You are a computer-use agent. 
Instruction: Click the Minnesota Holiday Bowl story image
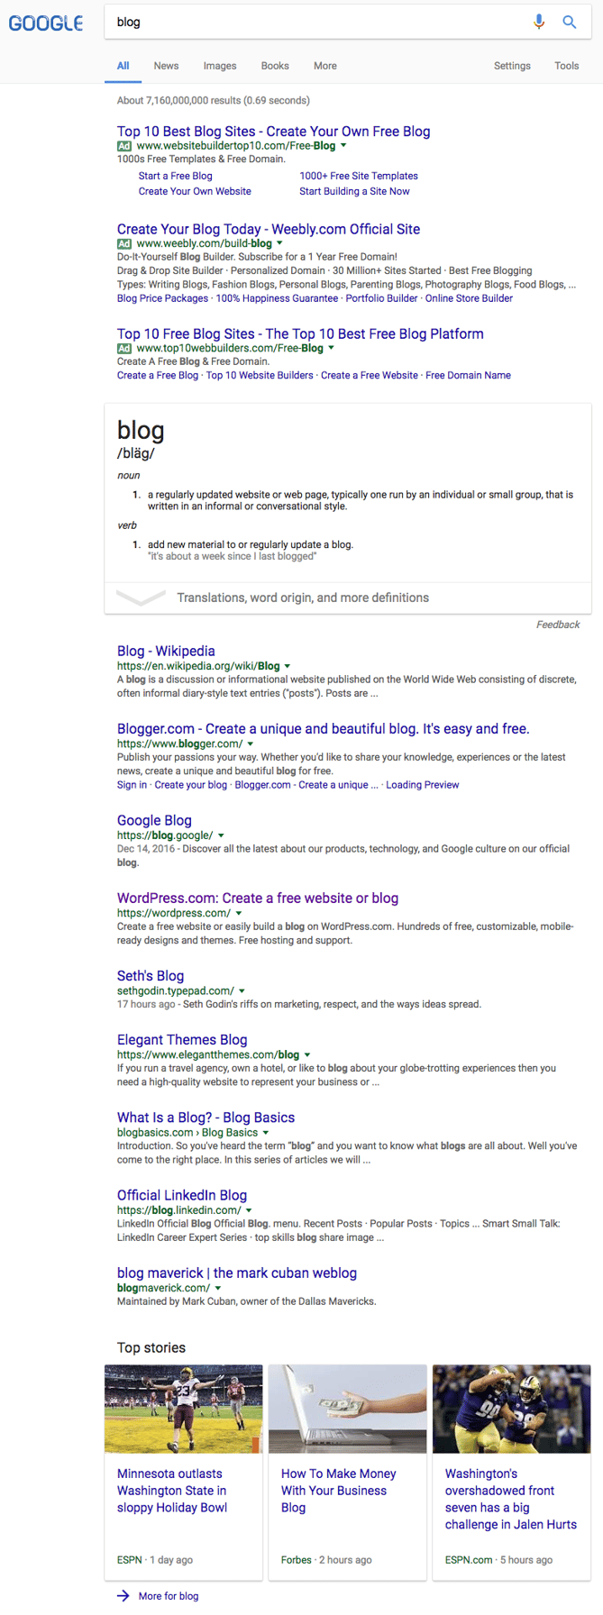click(x=184, y=1409)
